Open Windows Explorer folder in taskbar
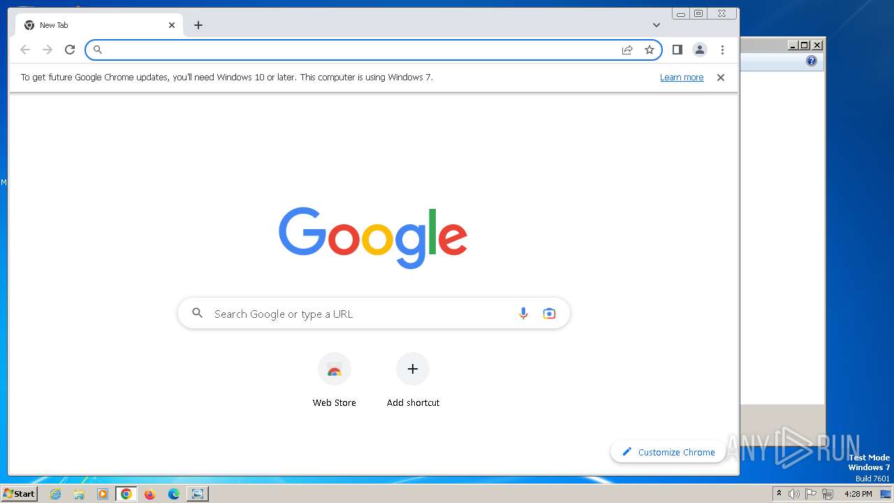 [x=79, y=494]
